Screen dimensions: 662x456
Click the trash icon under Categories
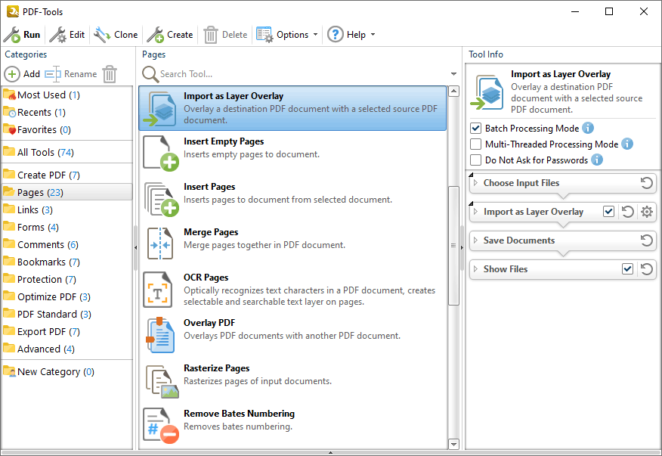[110, 74]
